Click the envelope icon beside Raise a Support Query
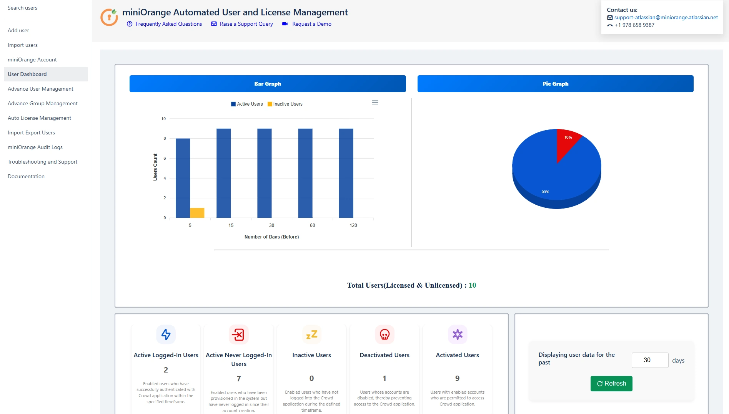The width and height of the screenshot is (729, 414). (214, 24)
